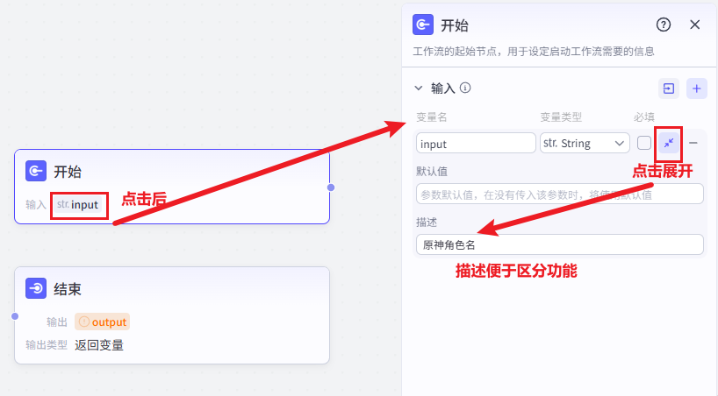This screenshot has width=718, height=396.
Task: Click the 描述 field containing 原神角色名
Action: (x=559, y=244)
